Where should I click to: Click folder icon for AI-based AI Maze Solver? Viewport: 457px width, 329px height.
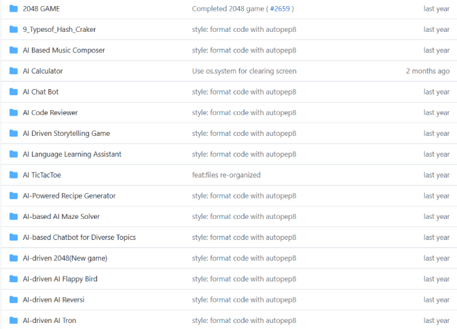(x=14, y=217)
